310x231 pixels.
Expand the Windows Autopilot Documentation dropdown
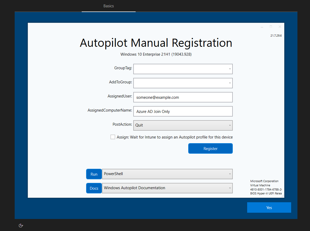coord(167,188)
